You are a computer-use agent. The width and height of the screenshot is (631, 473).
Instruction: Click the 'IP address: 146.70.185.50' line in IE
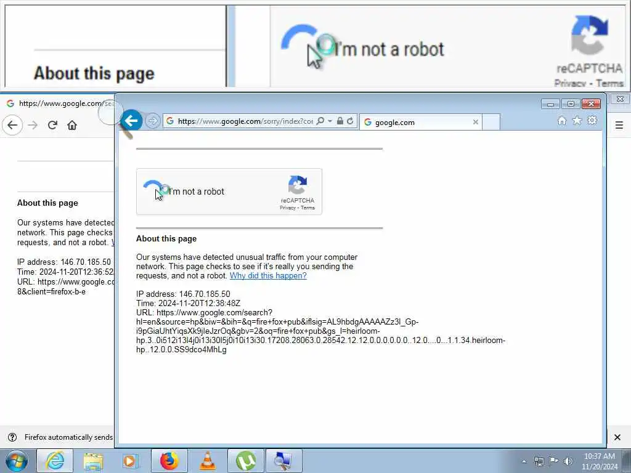pos(183,294)
